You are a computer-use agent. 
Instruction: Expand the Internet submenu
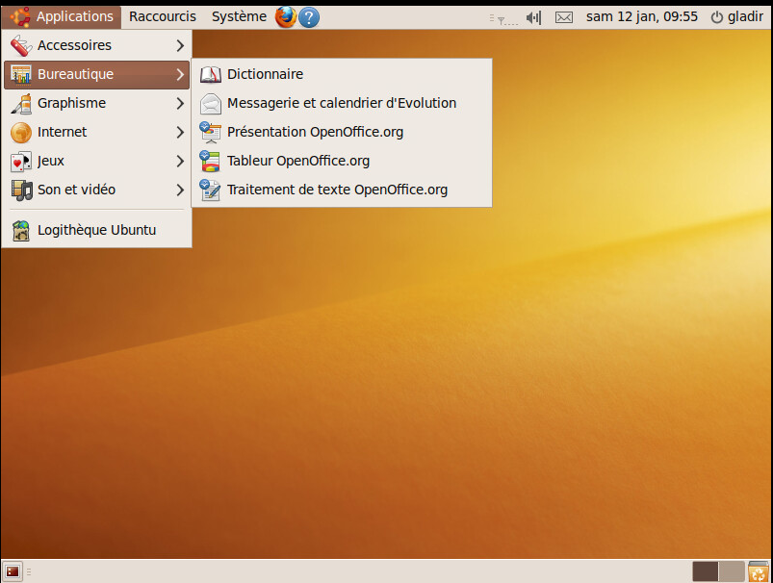[96, 132]
